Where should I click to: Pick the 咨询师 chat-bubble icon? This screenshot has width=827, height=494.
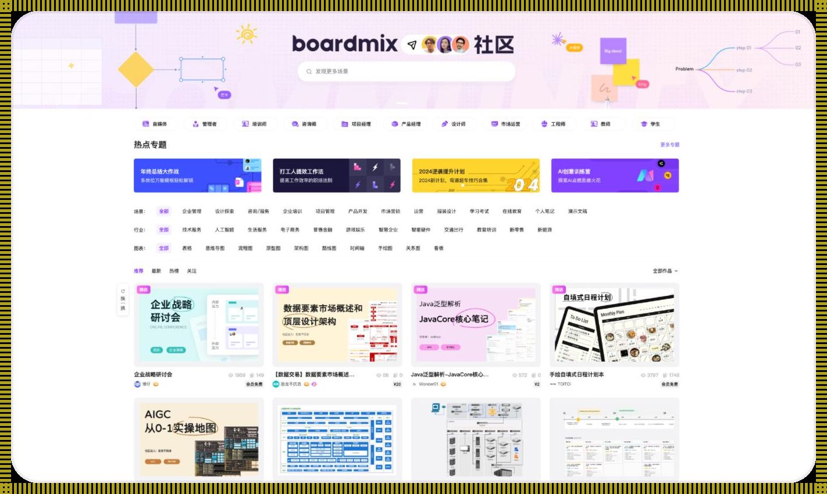tap(295, 124)
